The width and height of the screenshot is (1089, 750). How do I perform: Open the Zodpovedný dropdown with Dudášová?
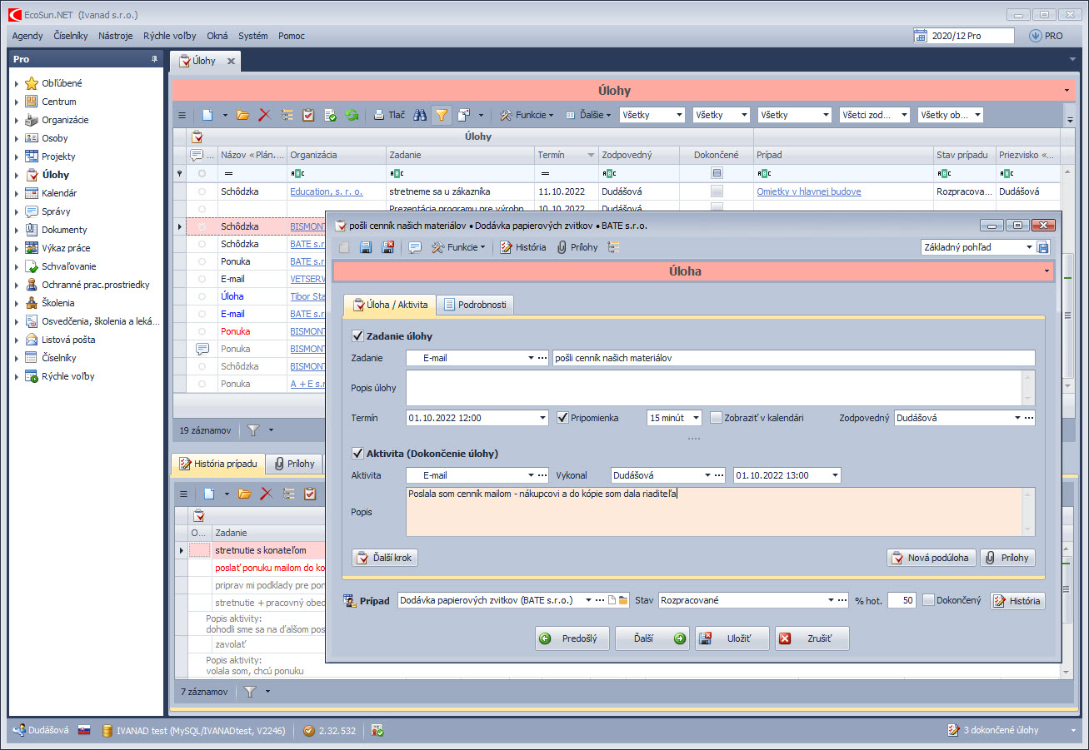pos(1017,418)
